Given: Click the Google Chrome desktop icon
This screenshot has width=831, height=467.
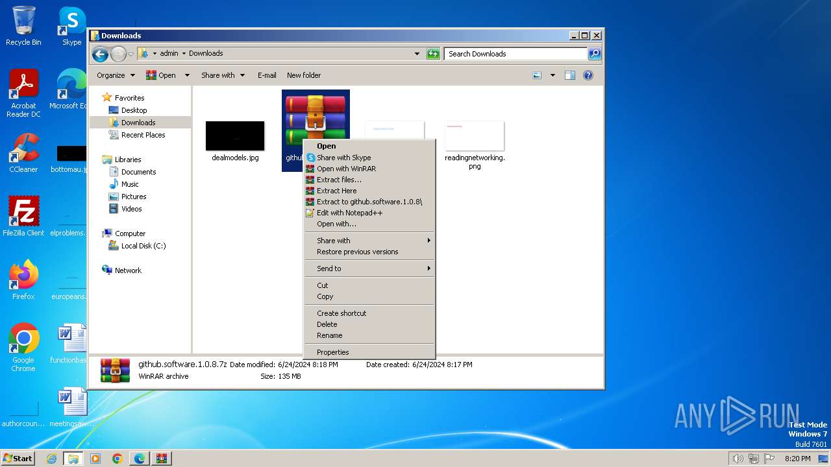Looking at the screenshot, I should pyautogui.click(x=23, y=348).
